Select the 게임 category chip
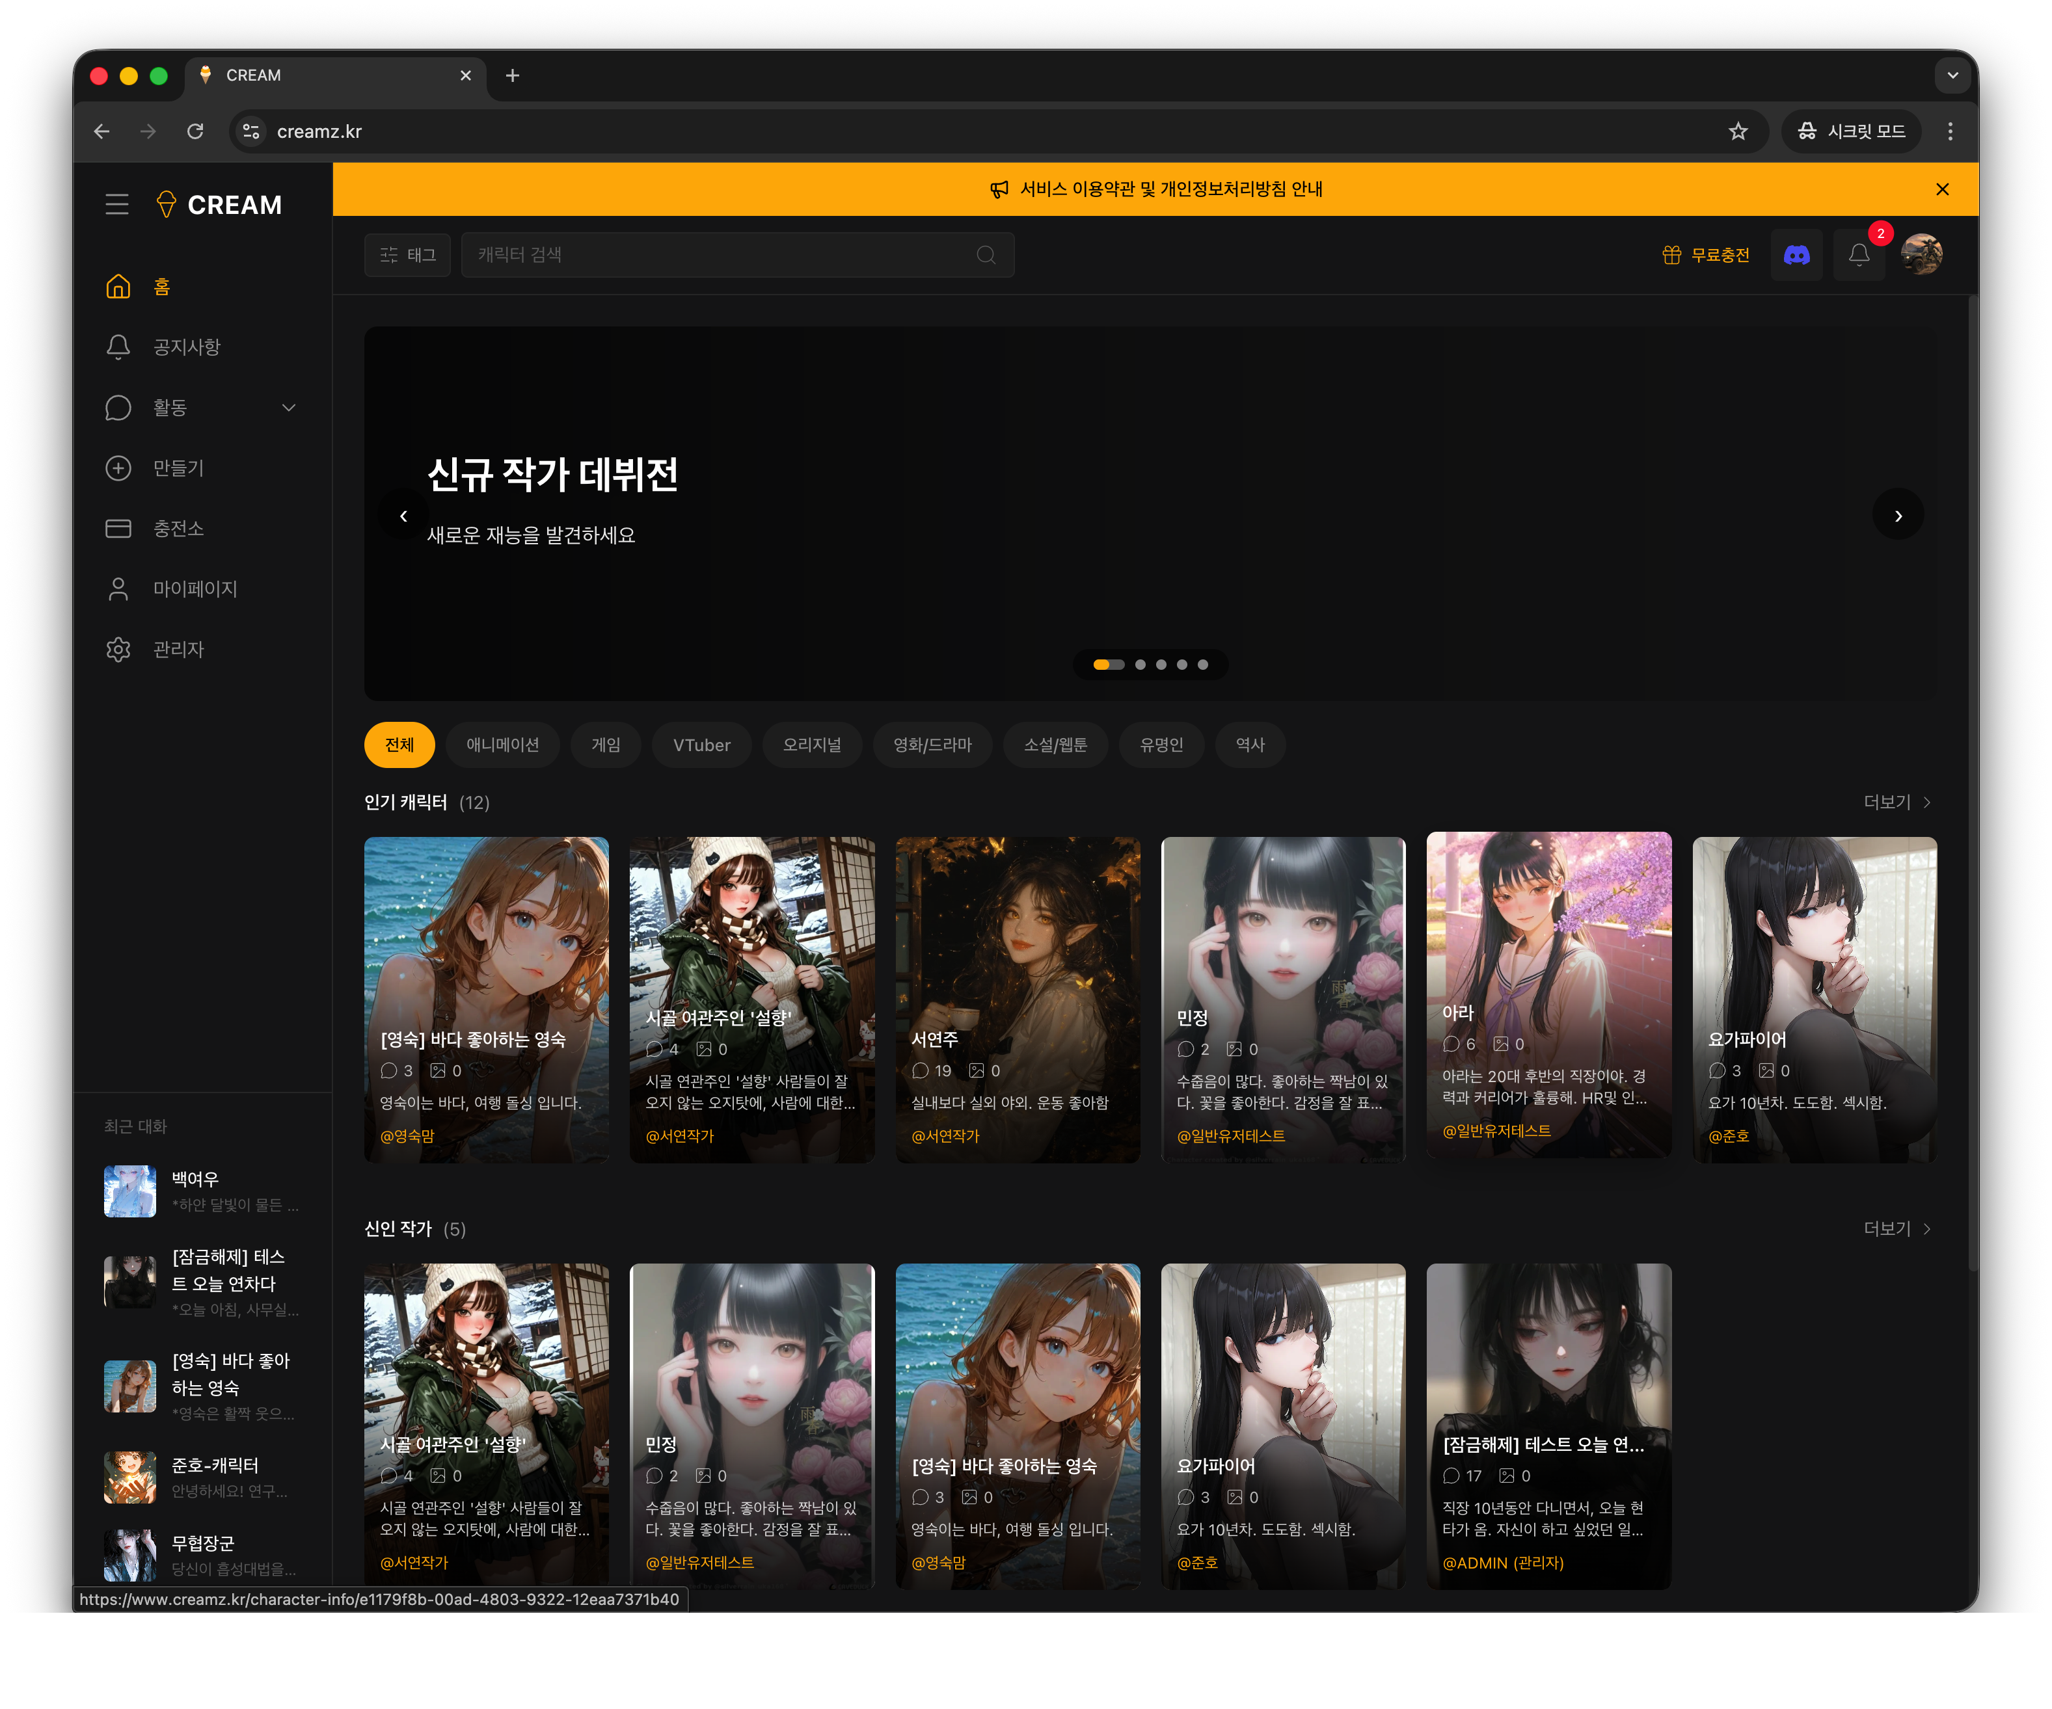 coord(606,745)
